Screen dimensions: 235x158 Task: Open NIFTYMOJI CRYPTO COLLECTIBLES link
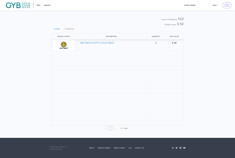pos(97,43)
